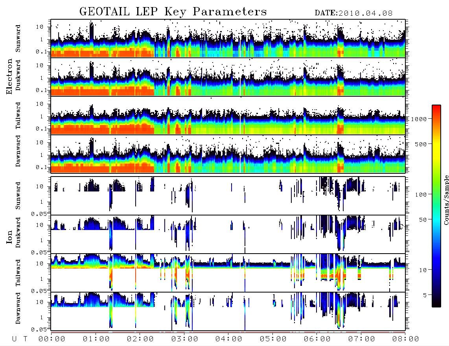Screen dimensions: 449x346
Task: Open the Electron Dawnward spectrogram panel
Action: (228, 154)
